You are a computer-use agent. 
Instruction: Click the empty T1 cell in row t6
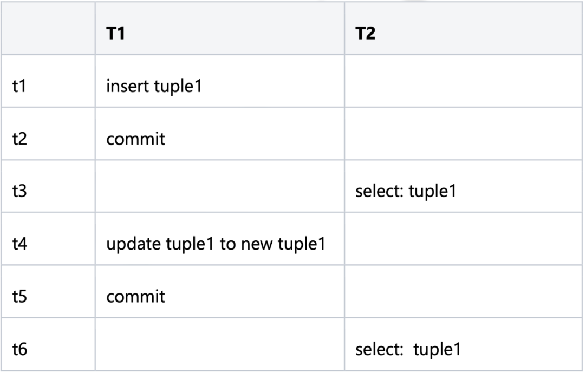pyautogui.click(x=219, y=349)
